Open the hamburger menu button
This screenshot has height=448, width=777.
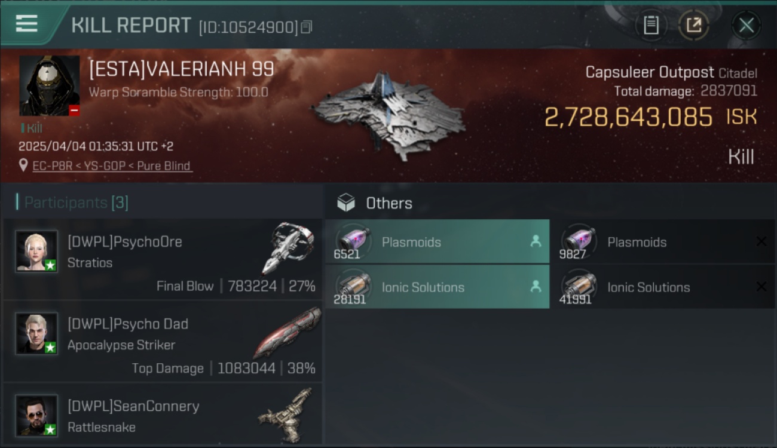(27, 24)
